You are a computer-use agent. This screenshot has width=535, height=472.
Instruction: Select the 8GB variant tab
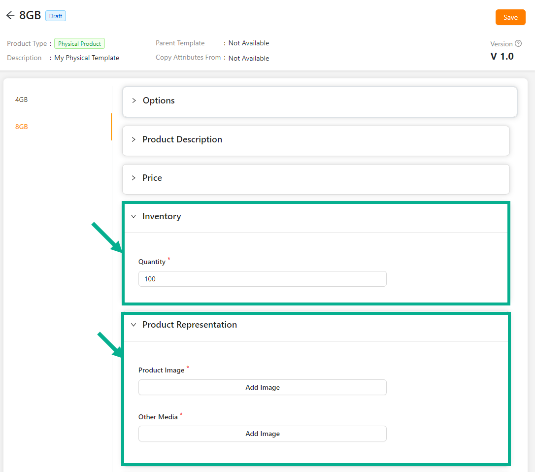22,127
